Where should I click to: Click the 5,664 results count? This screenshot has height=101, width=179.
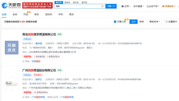click(23, 22)
